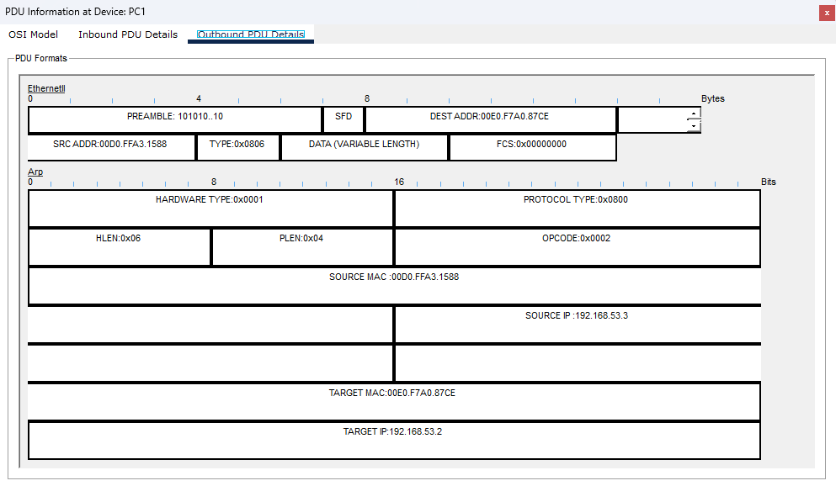Click the HLEN:0x06 field

tap(119, 247)
